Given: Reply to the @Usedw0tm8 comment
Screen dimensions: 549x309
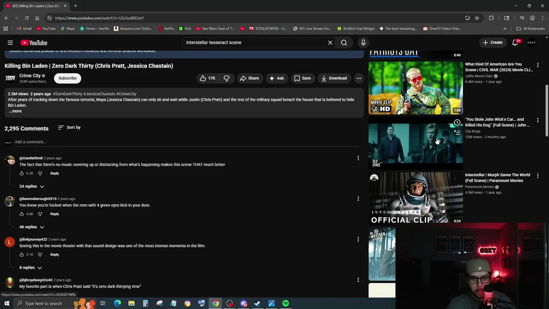Looking at the screenshot, I should pyautogui.click(x=54, y=173).
